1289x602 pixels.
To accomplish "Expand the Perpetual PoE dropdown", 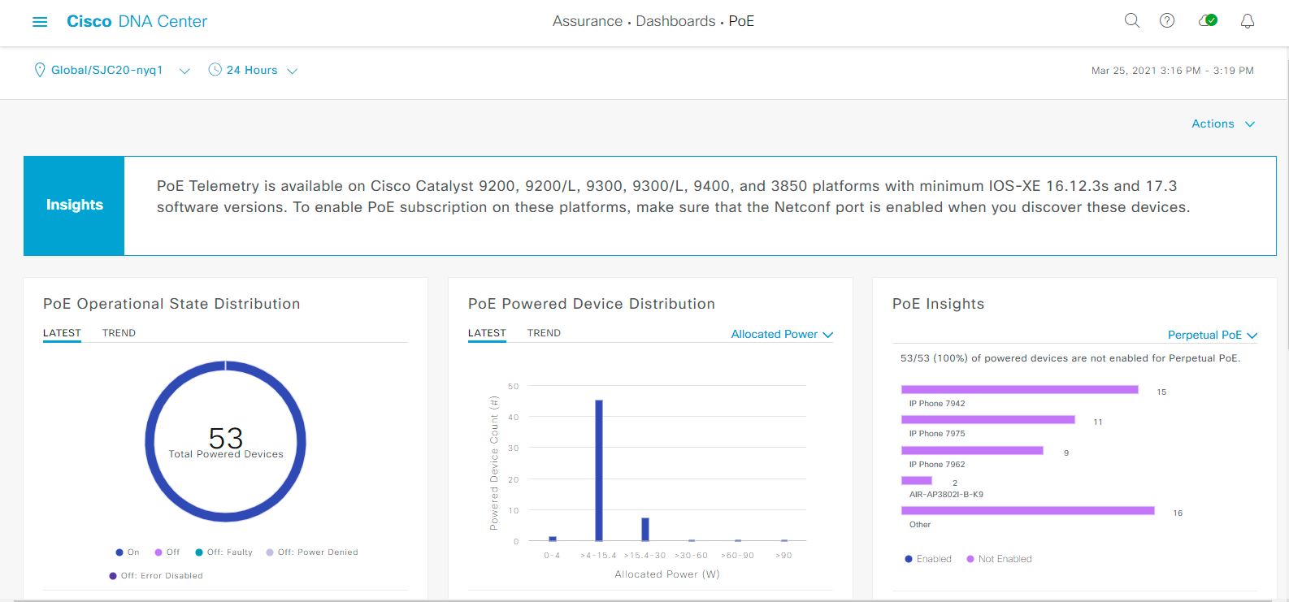I will (x=1212, y=335).
